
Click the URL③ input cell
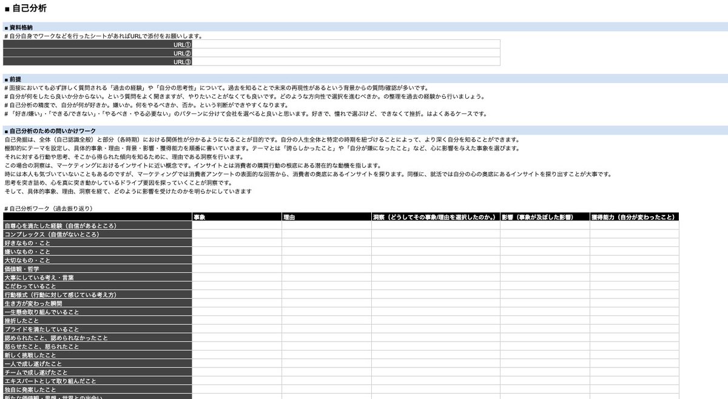tap(346, 61)
